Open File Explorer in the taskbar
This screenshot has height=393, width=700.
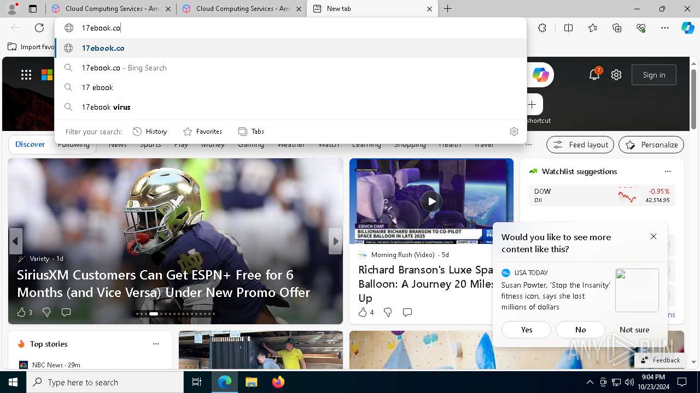tap(251, 382)
